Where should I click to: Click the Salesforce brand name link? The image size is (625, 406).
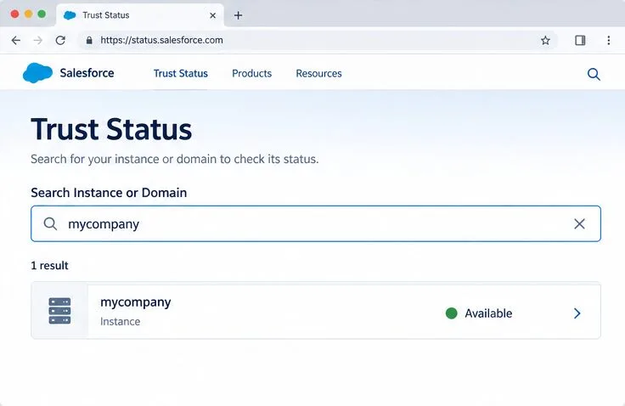click(x=87, y=73)
